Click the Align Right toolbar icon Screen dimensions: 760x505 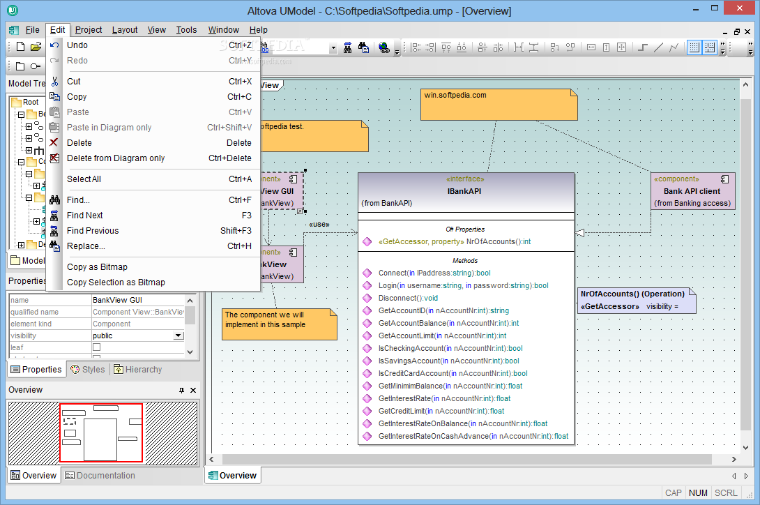(430, 47)
